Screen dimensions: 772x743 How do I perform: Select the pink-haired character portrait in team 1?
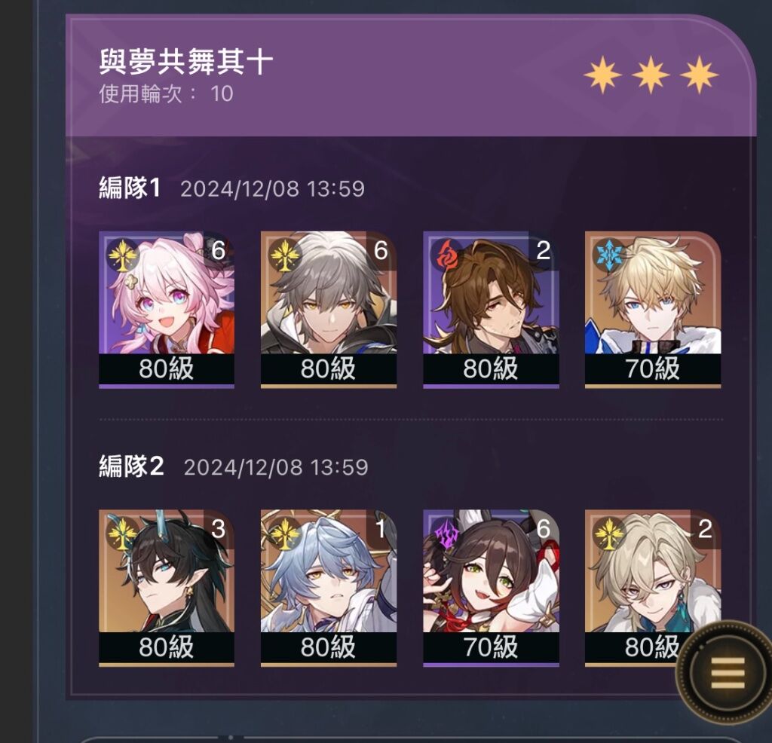pyautogui.click(x=167, y=310)
